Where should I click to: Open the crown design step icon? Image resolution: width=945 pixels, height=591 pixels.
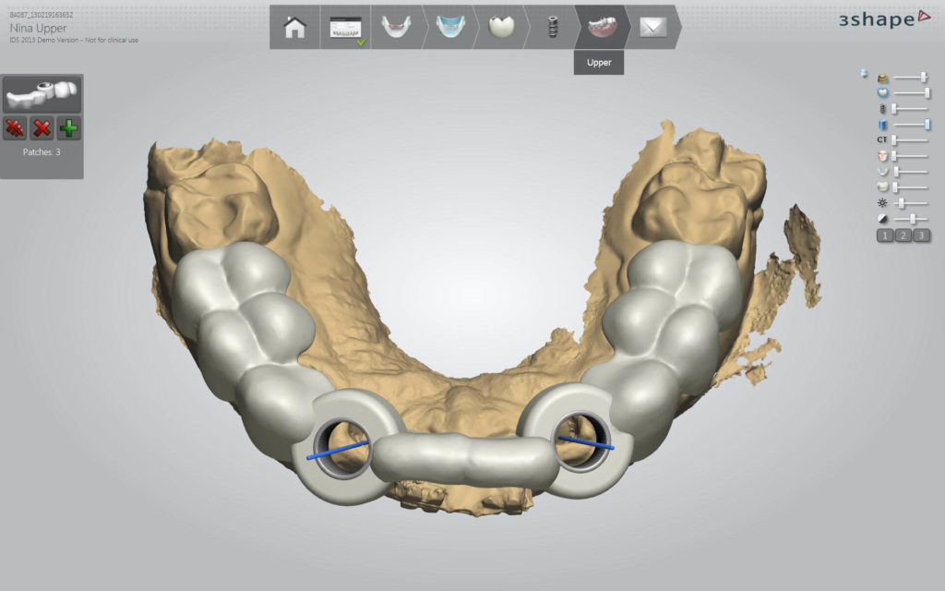coord(501,27)
